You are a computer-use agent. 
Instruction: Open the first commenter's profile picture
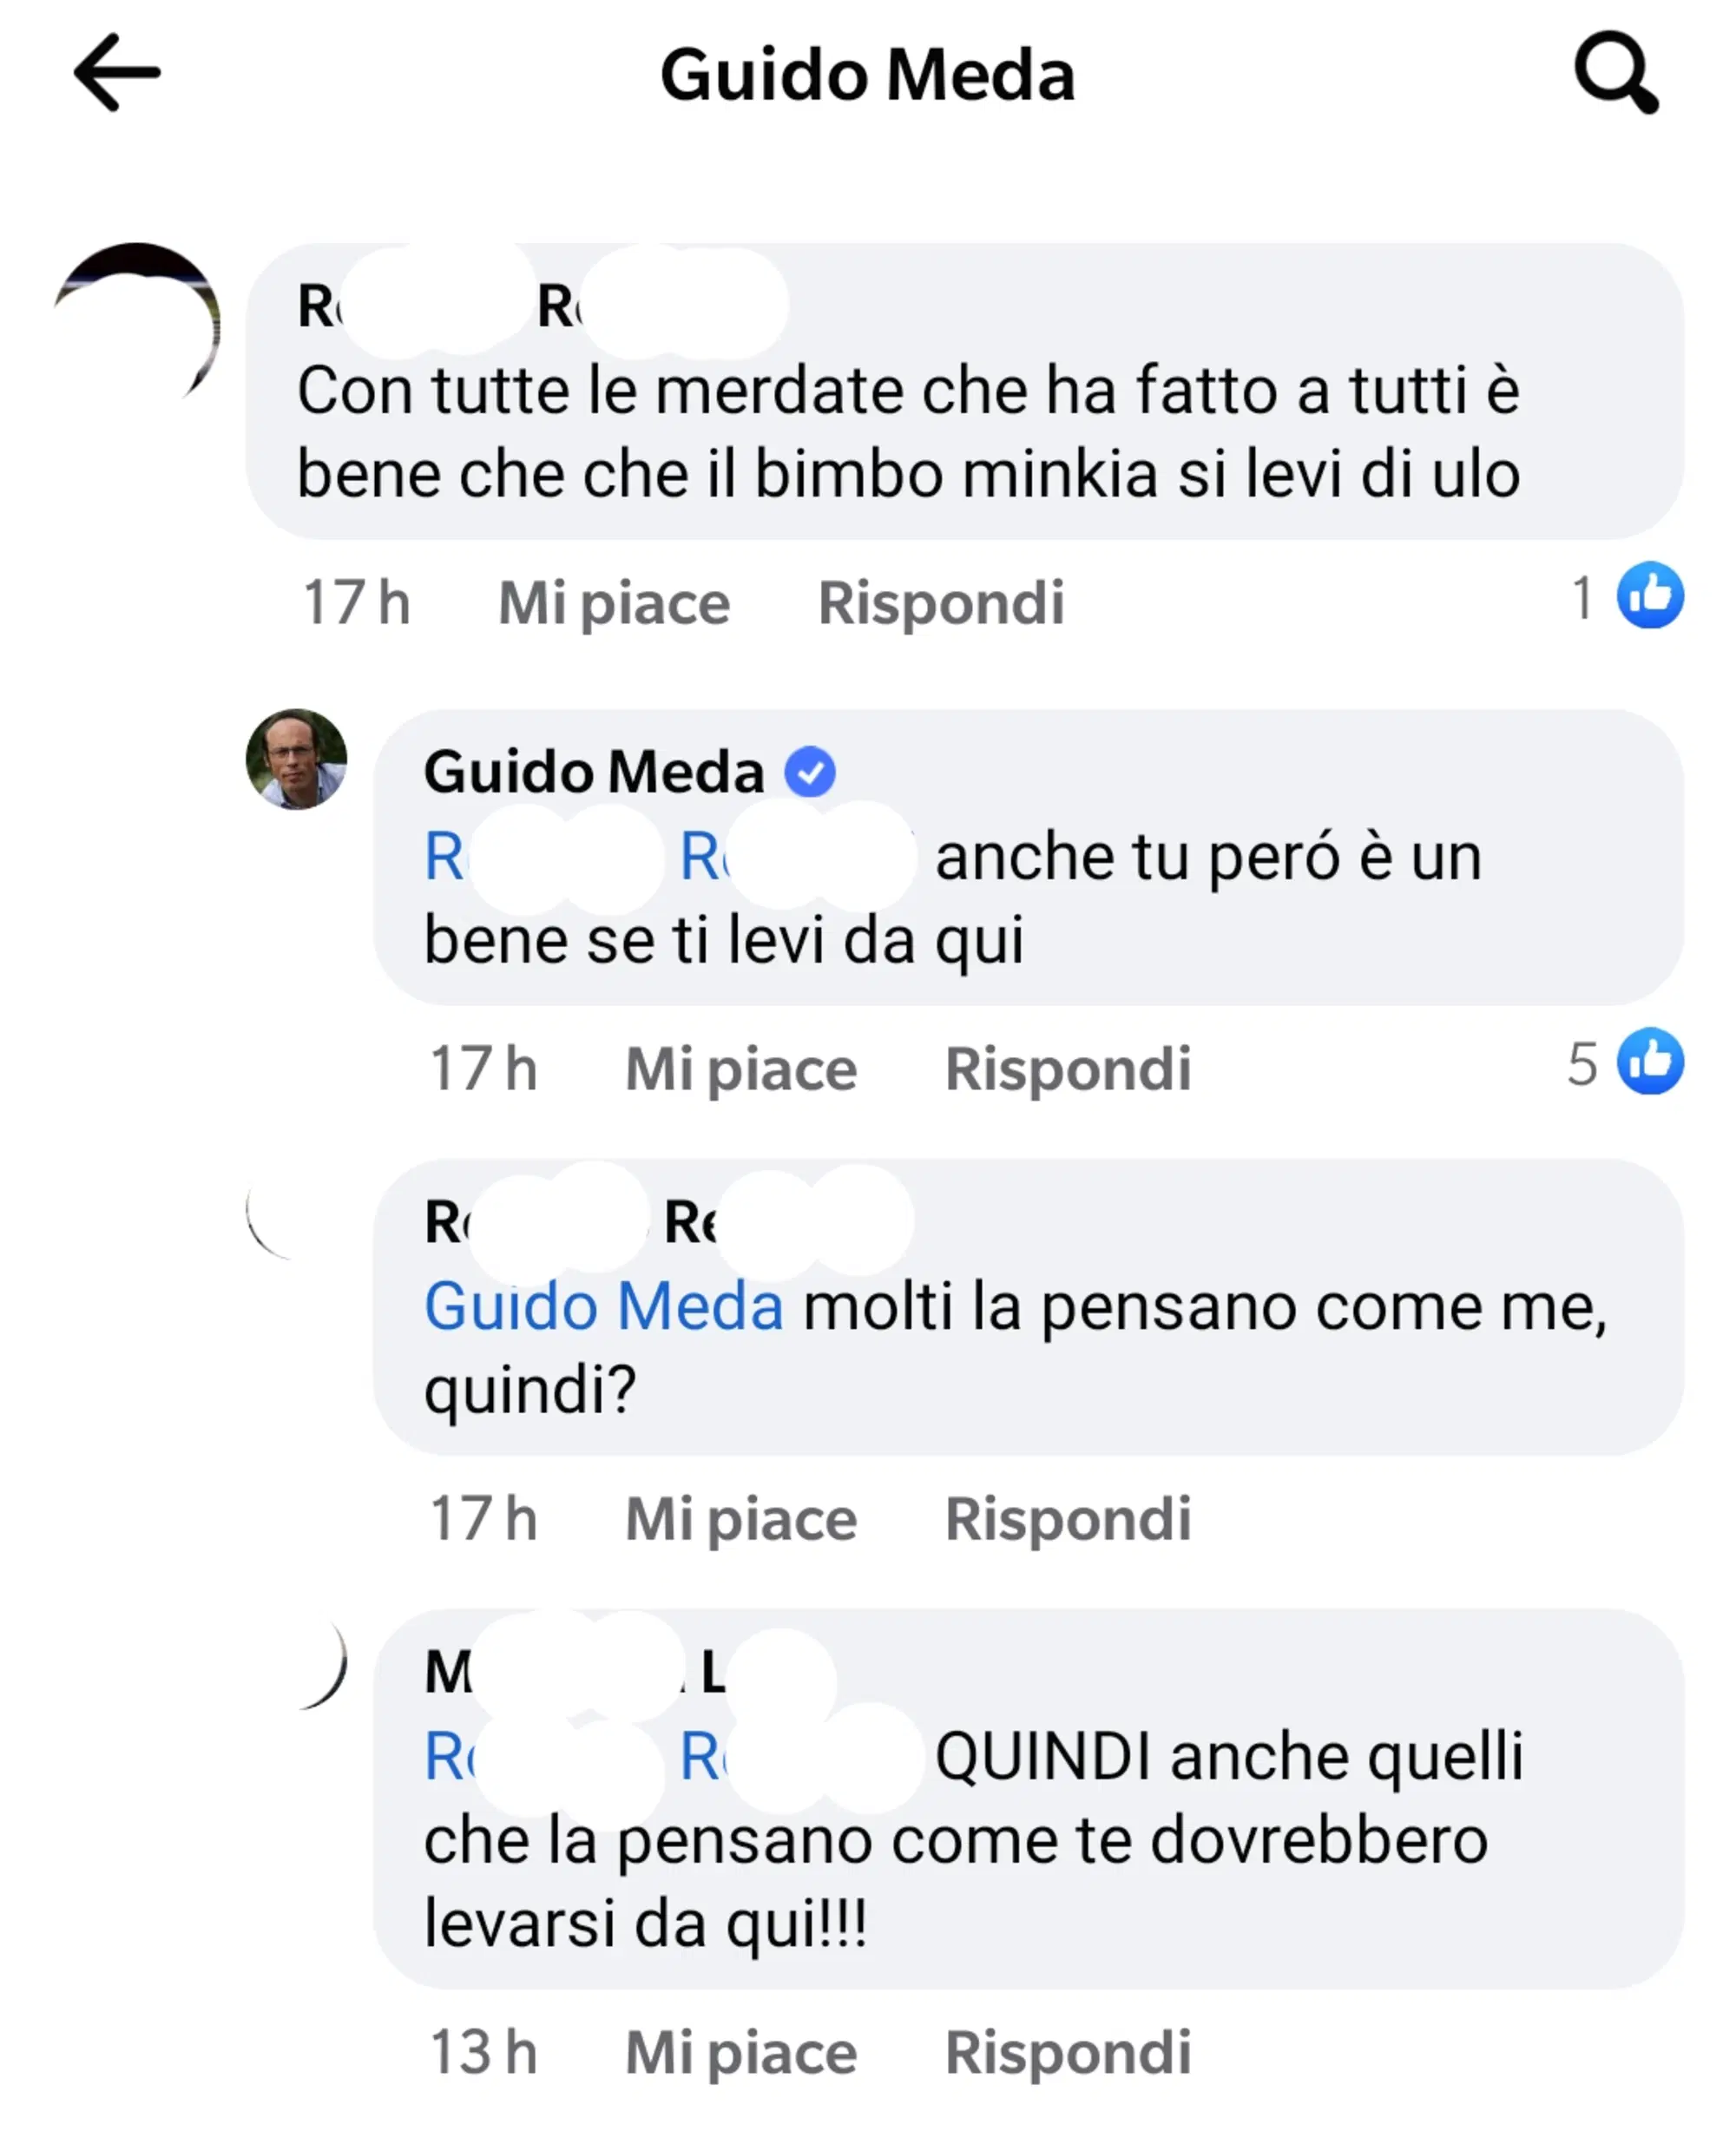(x=137, y=325)
